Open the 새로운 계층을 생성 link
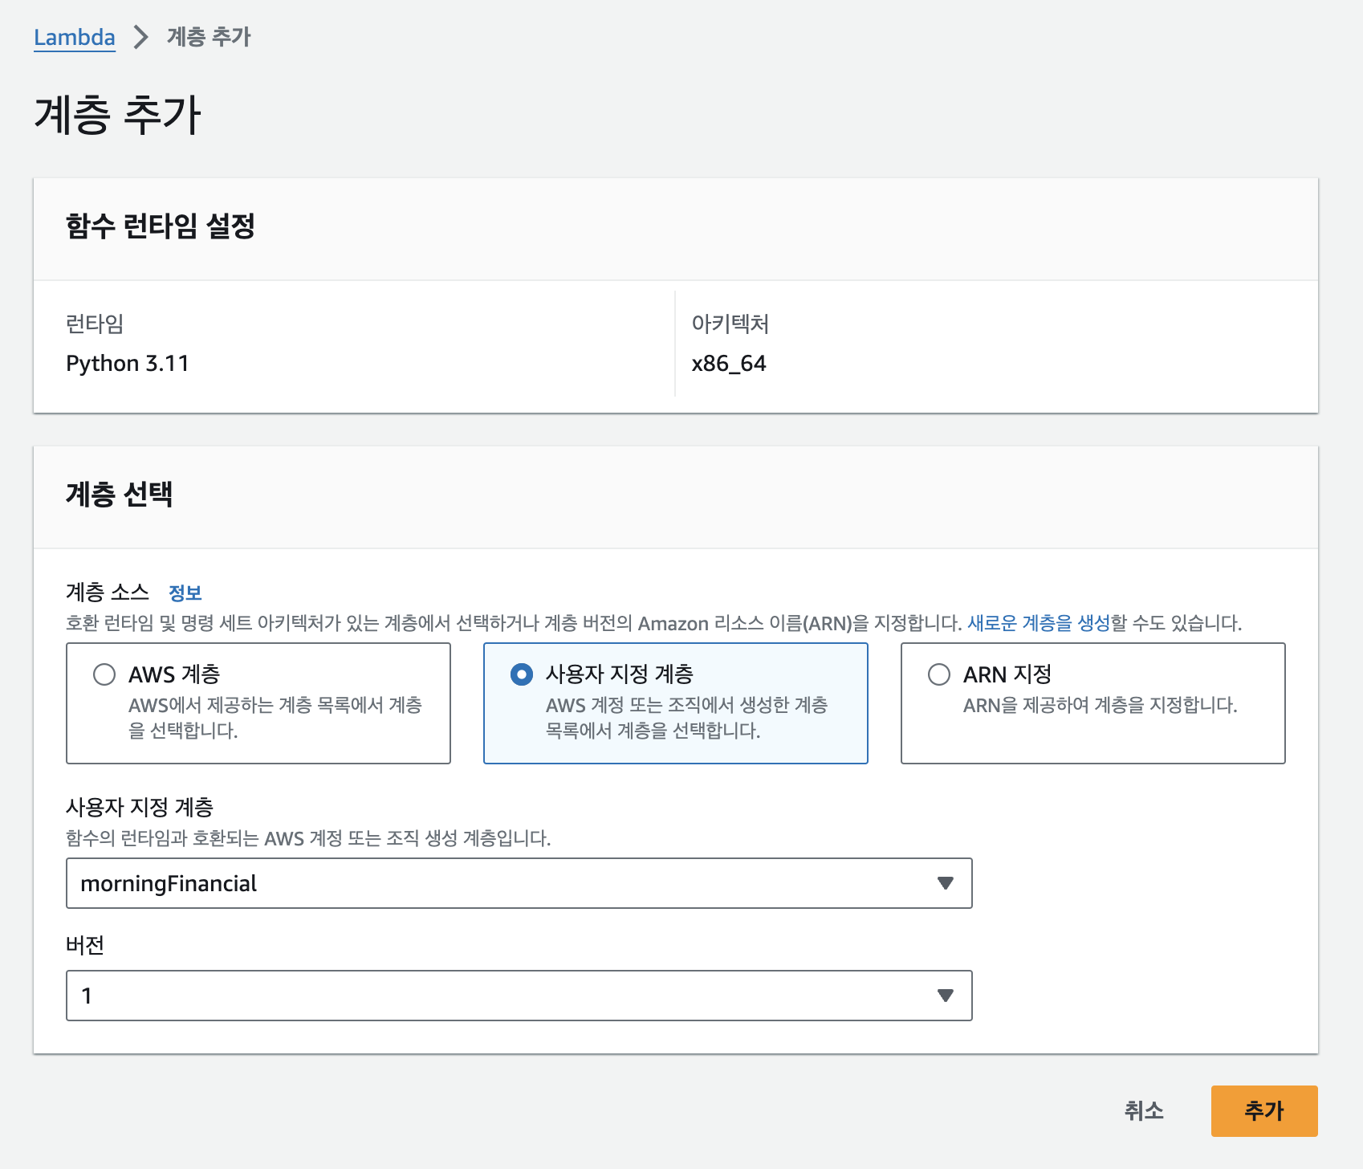This screenshot has height=1169, width=1363. click(1039, 623)
